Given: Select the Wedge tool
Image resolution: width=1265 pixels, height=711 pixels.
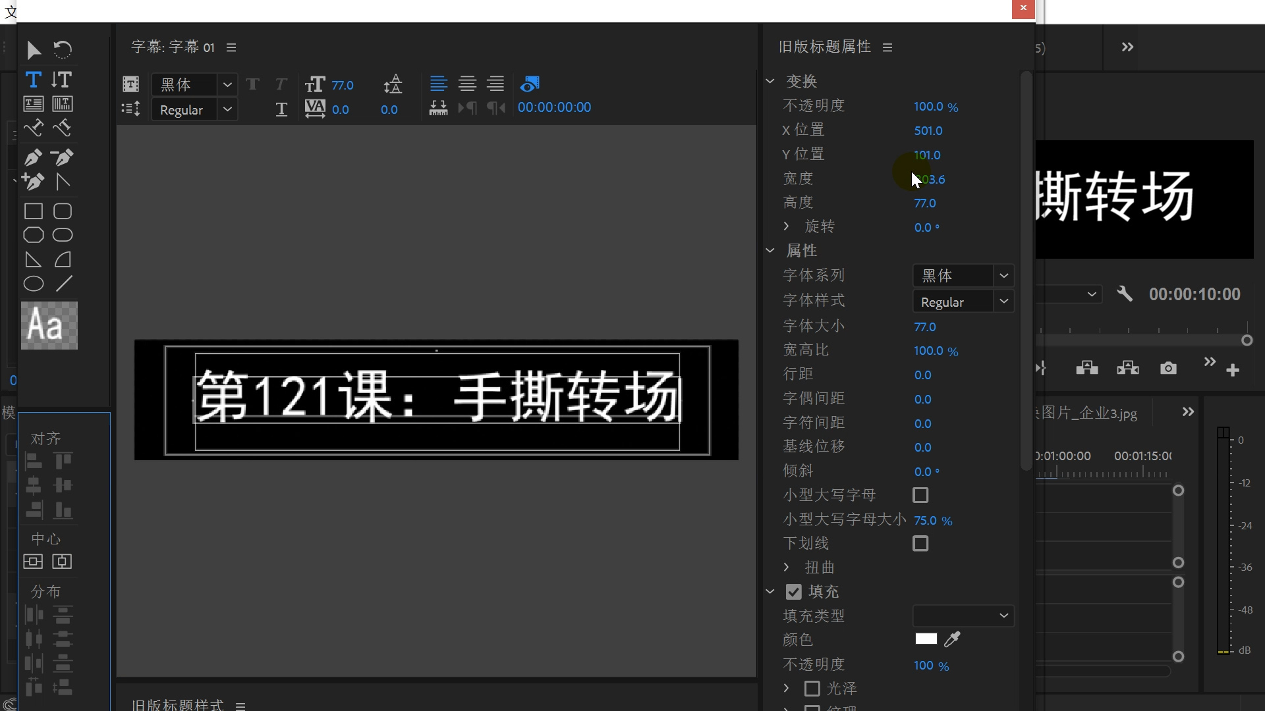Looking at the screenshot, I should click(x=34, y=259).
